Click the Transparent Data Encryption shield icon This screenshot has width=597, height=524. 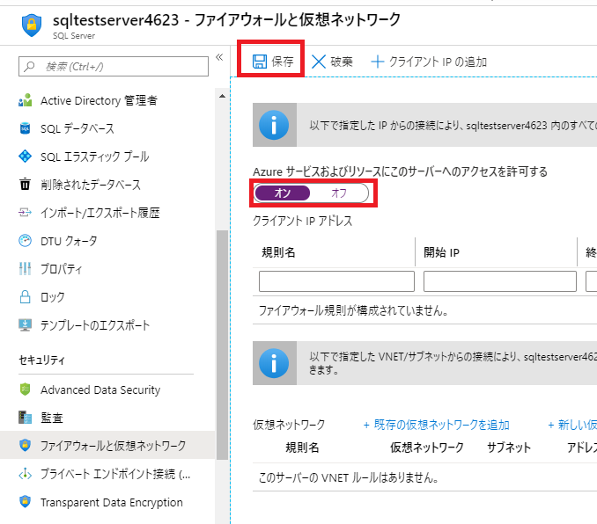click(x=26, y=501)
